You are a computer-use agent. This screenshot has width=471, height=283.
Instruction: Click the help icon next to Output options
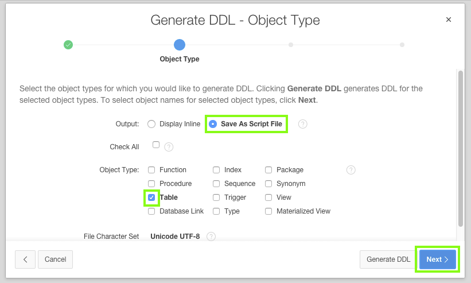(x=303, y=124)
